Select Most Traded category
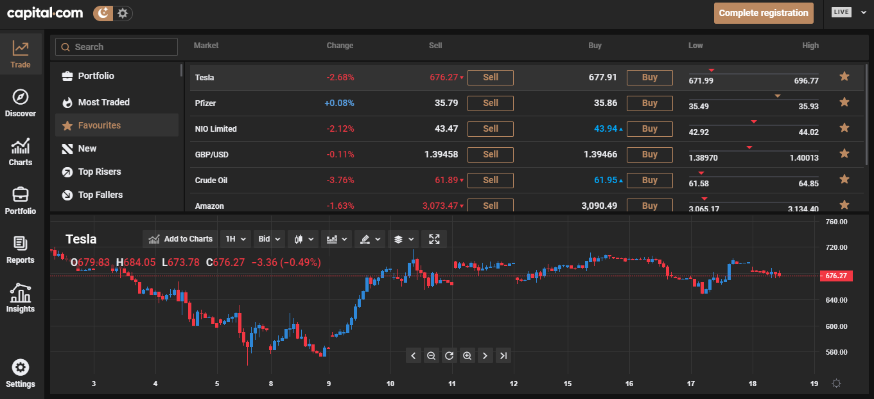This screenshot has height=399, width=874. 103,102
